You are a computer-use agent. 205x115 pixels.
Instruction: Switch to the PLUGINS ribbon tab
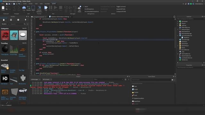pos(47,4)
